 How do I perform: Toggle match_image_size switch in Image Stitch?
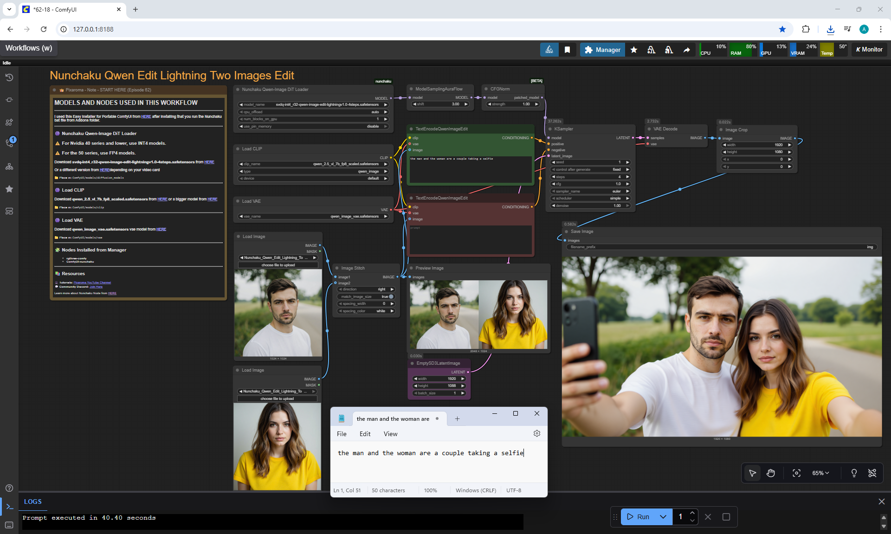tap(391, 296)
